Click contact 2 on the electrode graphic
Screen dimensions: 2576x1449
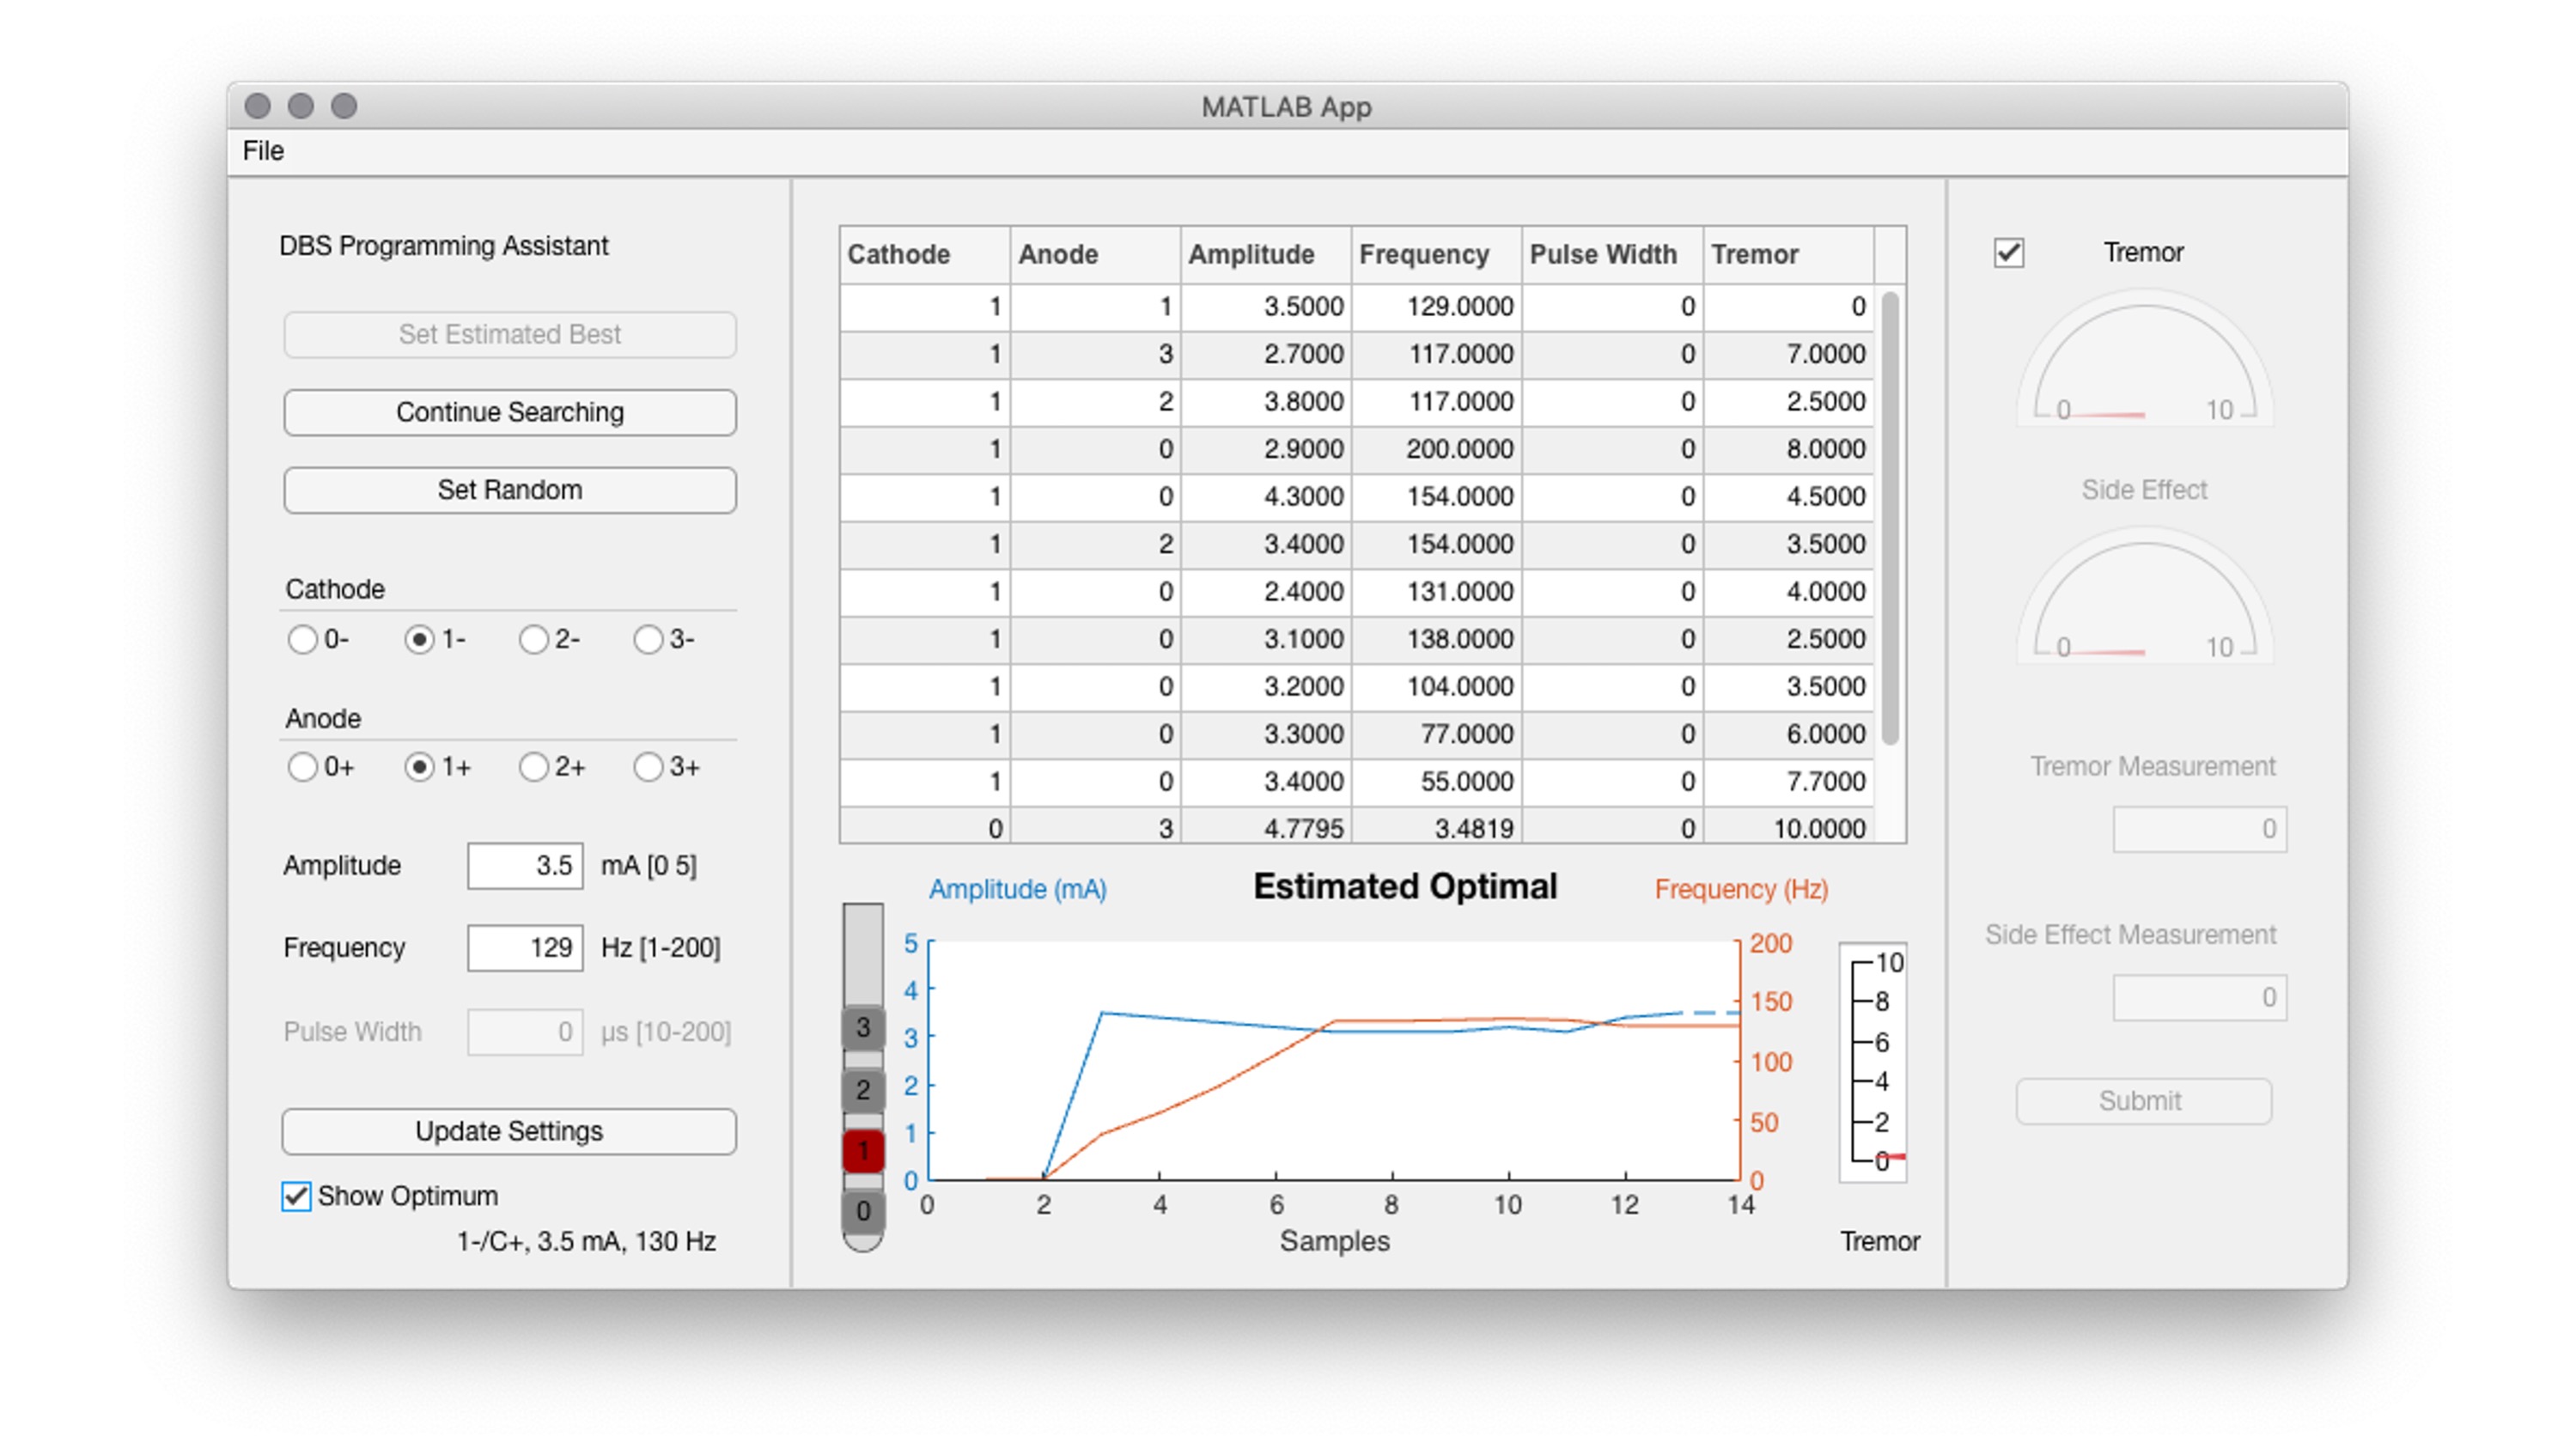pyautogui.click(x=862, y=1089)
